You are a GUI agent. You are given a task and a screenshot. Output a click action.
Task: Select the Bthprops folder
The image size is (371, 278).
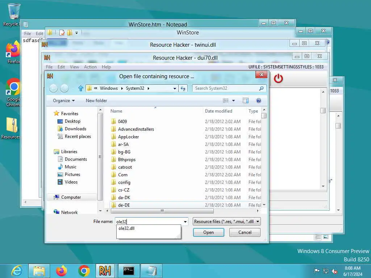click(x=126, y=160)
